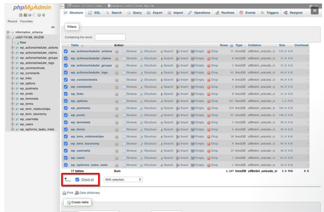This screenshot has width=324, height=212.
Task: Click the Create table icon
Action: point(69,202)
